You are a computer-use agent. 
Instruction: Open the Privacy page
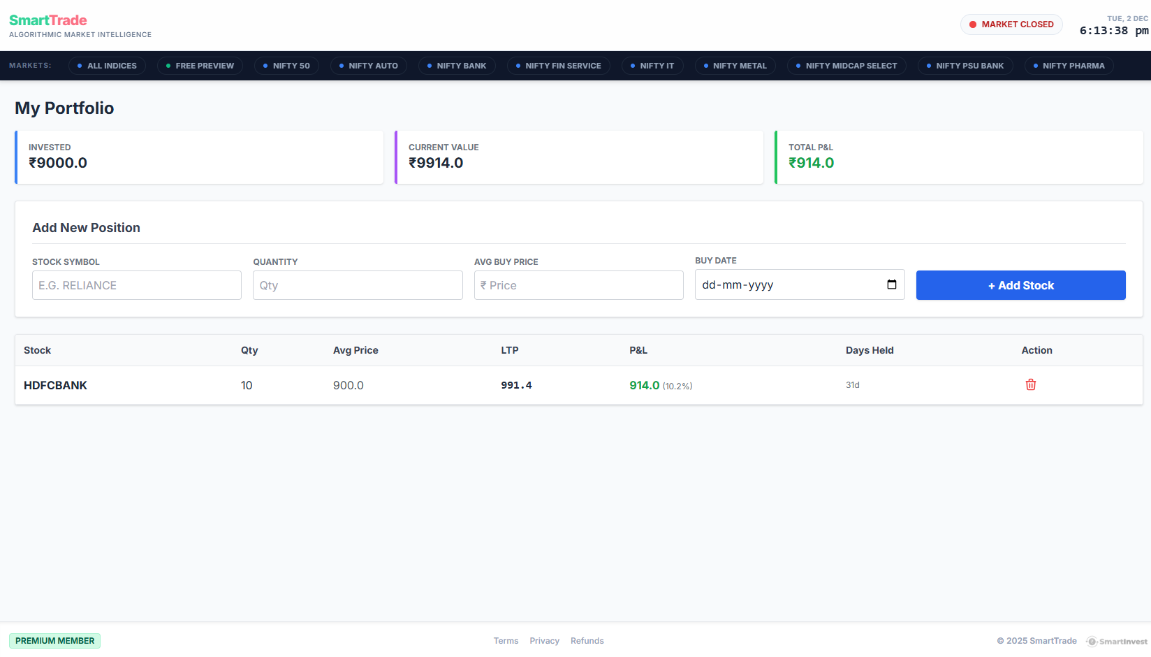point(544,641)
